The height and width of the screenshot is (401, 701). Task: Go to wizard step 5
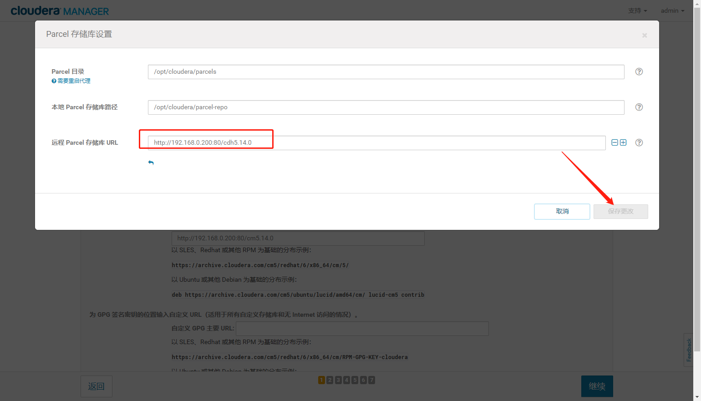coord(355,380)
